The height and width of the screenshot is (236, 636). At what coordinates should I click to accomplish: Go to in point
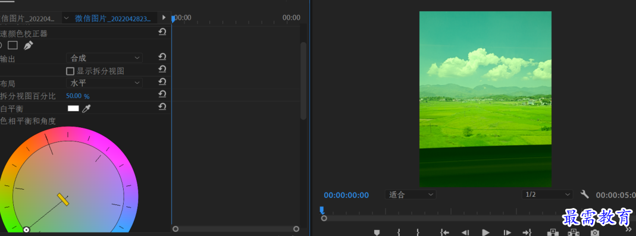(444, 232)
